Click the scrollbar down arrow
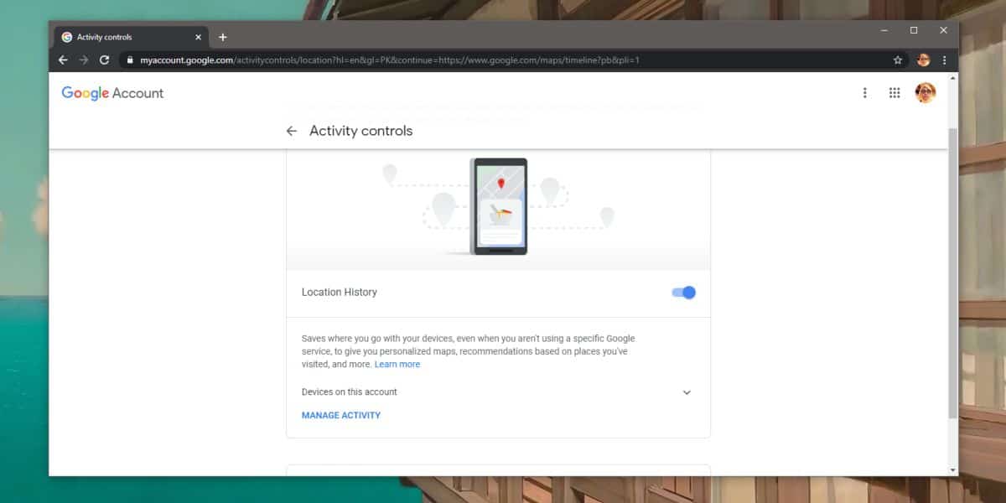Screen dimensions: 1006x503 [x=952, y=470]
